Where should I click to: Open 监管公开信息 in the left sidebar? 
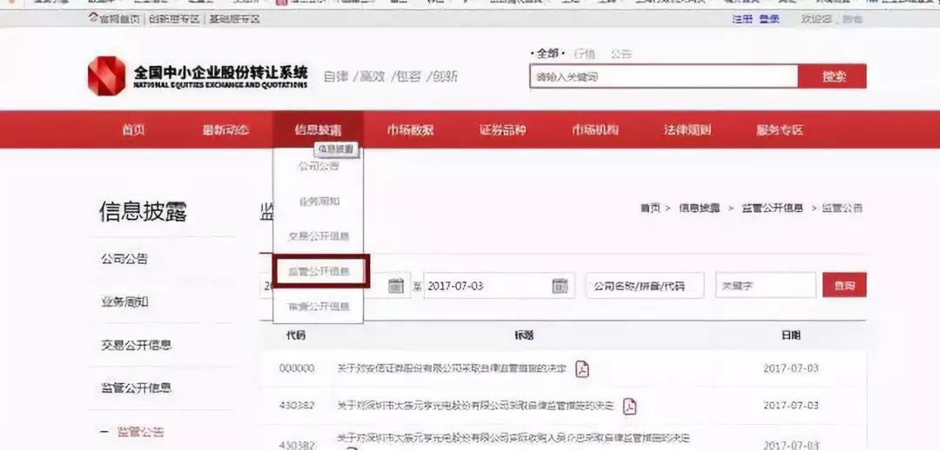tap(136, 388)
